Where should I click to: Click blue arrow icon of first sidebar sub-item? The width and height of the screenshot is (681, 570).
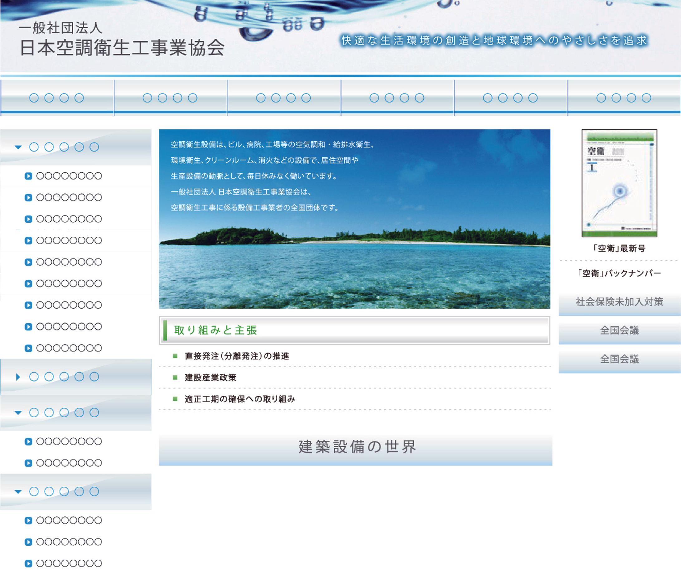click(x=29, y=176)
